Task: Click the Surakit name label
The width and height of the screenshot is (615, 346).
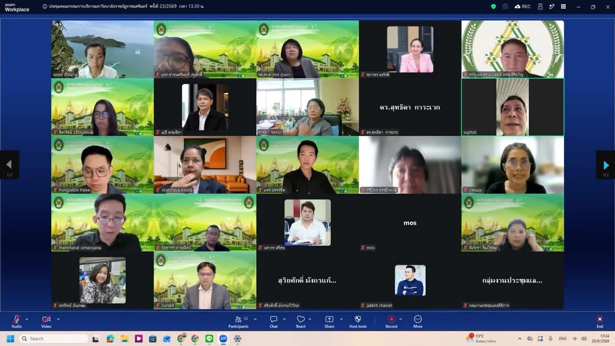Action: pos(168,306)
